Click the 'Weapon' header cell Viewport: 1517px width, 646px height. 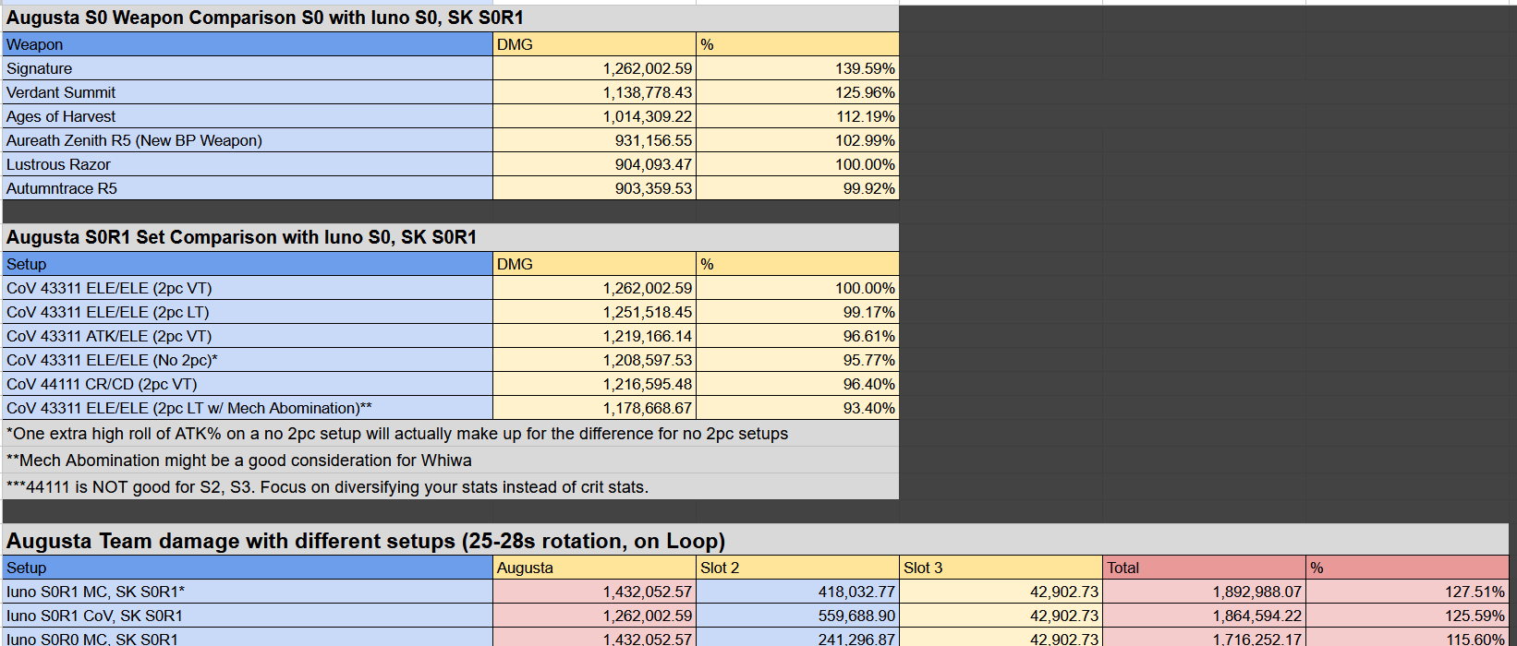coord(248,44)
